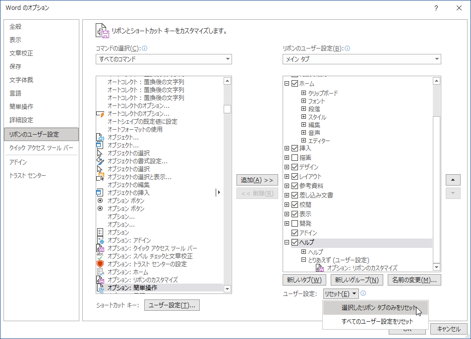Click the キャンセル button
The width and height of the screenshot is (471, 339).
pos(449,329)
